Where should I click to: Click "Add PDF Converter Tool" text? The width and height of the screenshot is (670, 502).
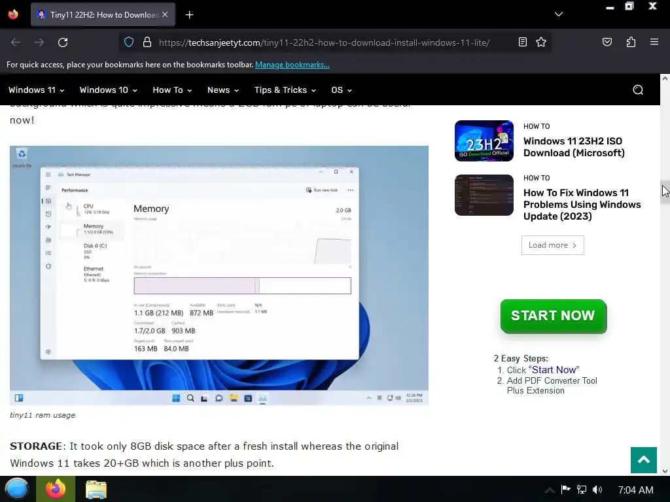pos(552,380)
